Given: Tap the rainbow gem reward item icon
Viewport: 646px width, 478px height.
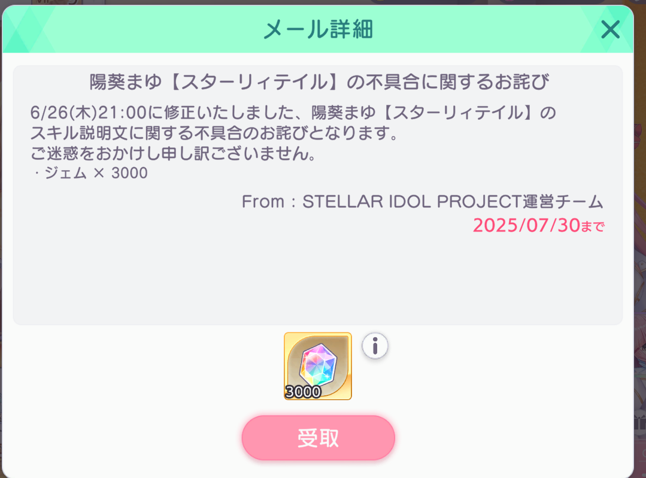Looking at the screenshot, I should 318,366.
